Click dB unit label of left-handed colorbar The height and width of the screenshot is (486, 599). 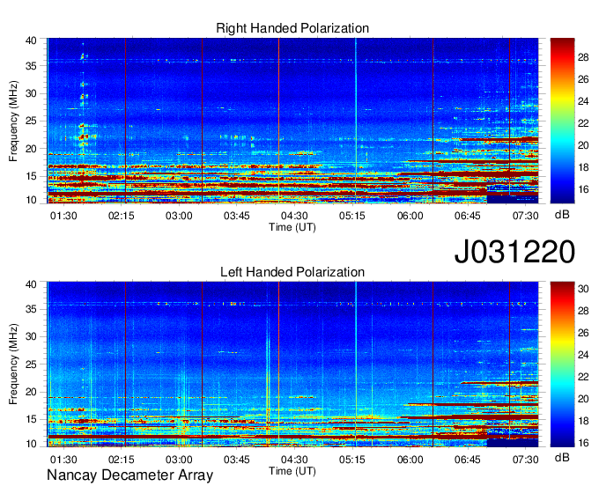pyautogui.click(x=562, y=457)
